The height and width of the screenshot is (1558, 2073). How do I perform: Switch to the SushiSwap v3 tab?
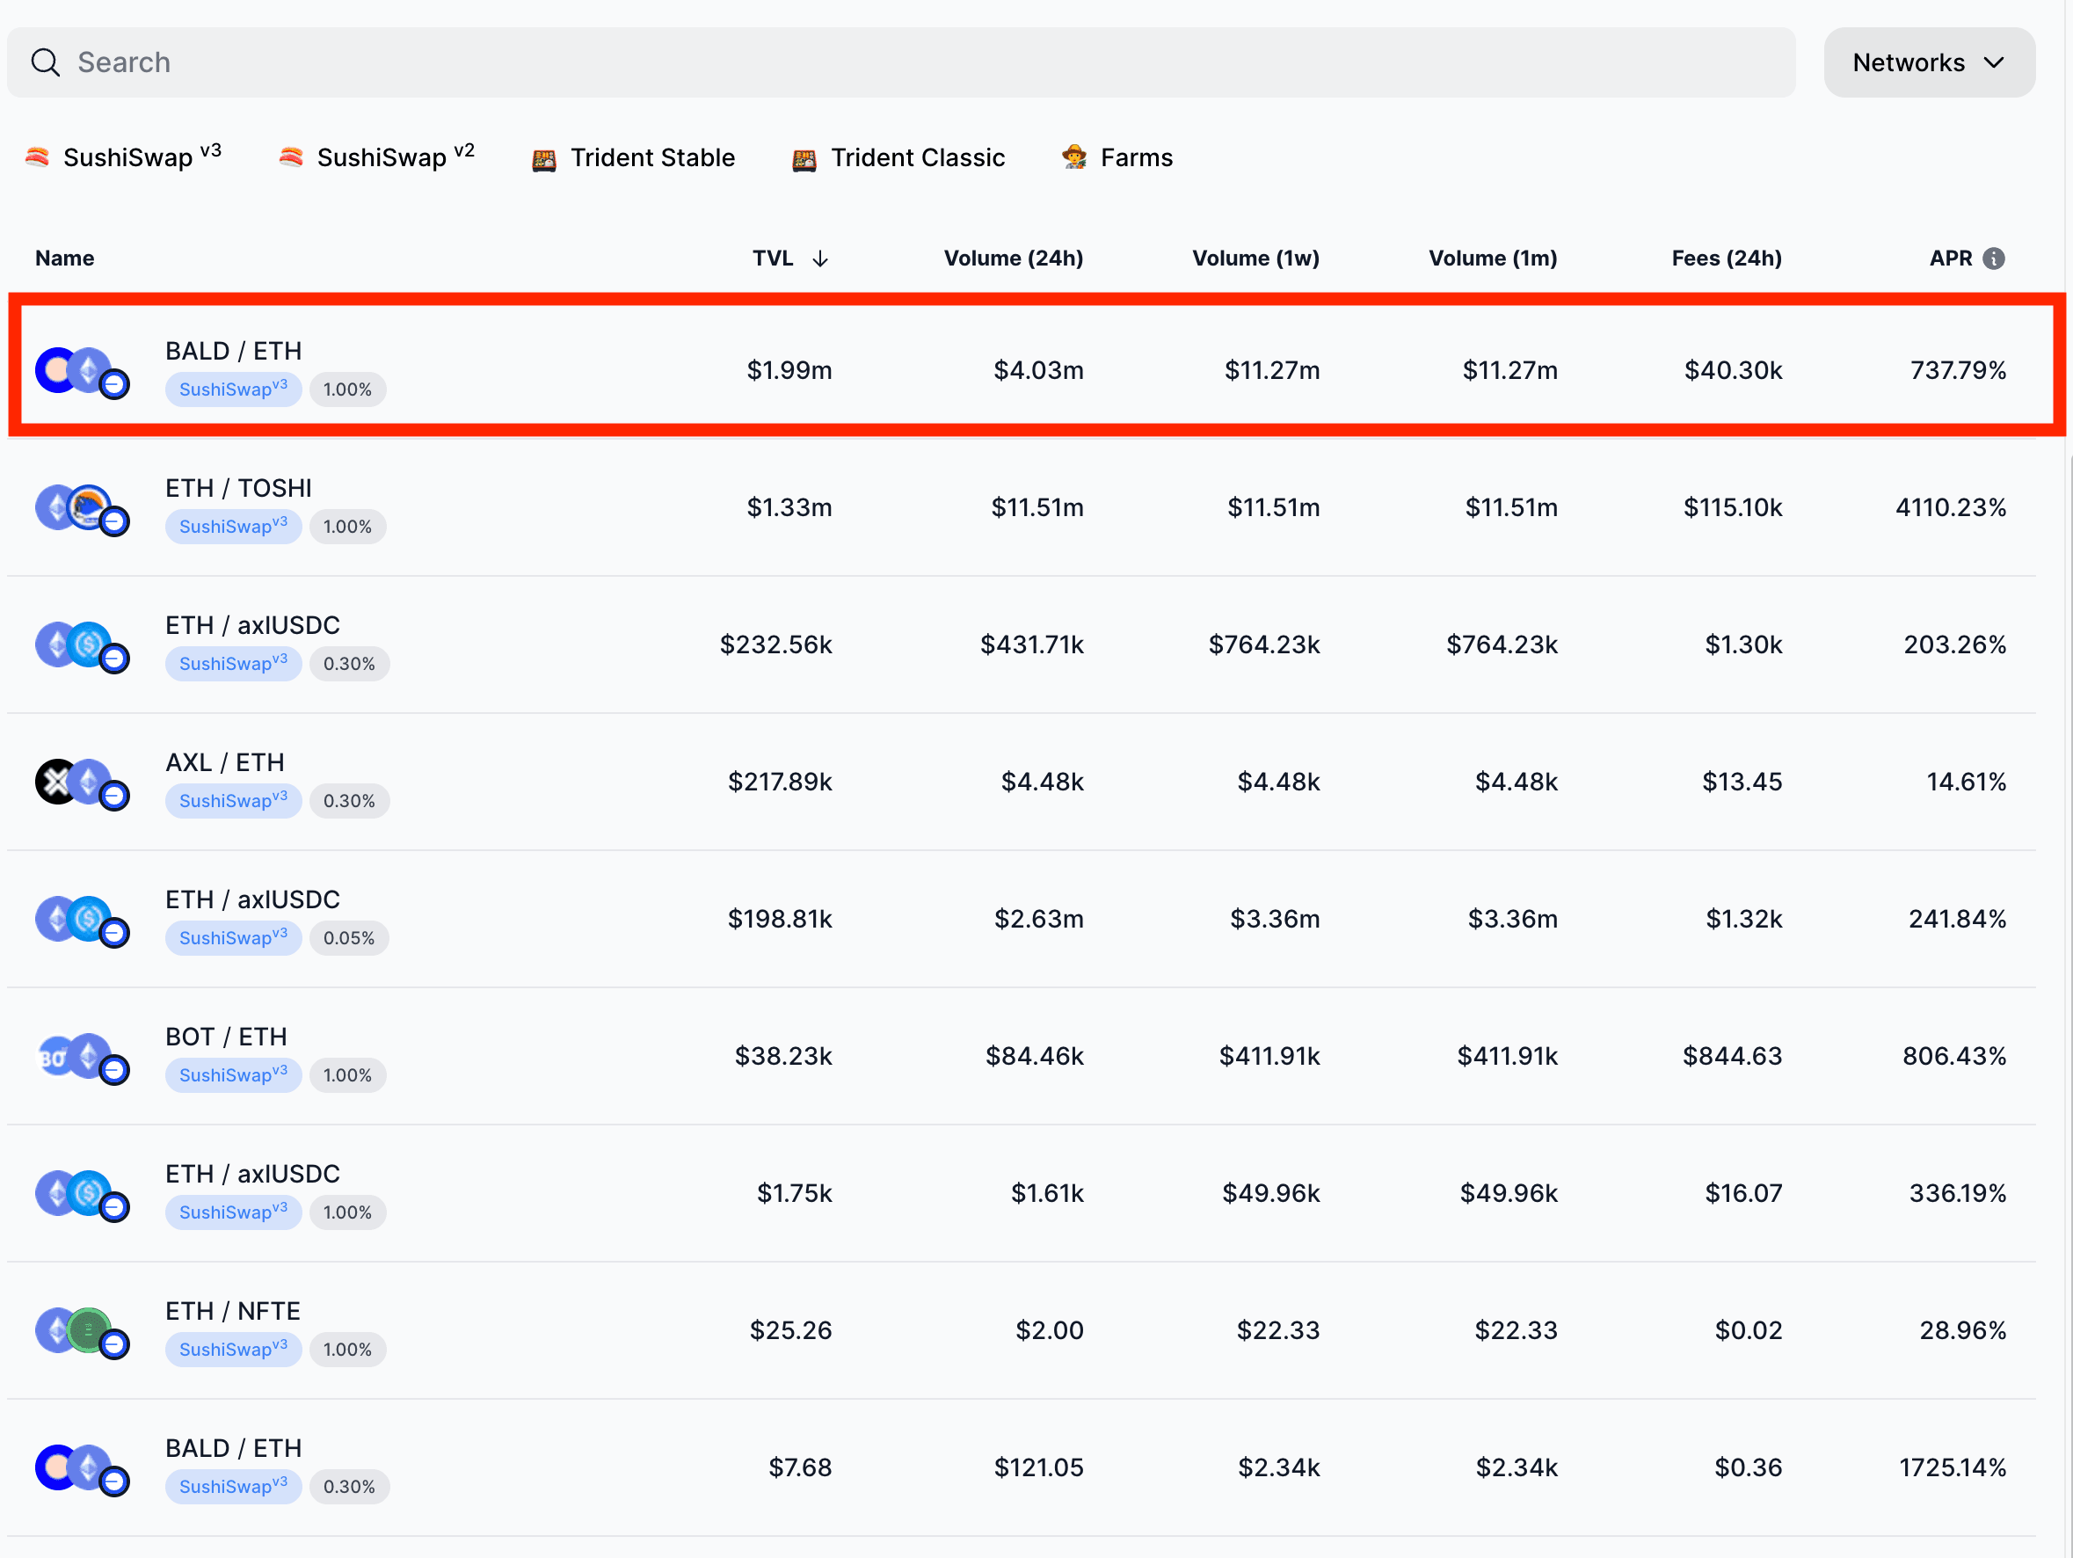click(x=123, y=157)
